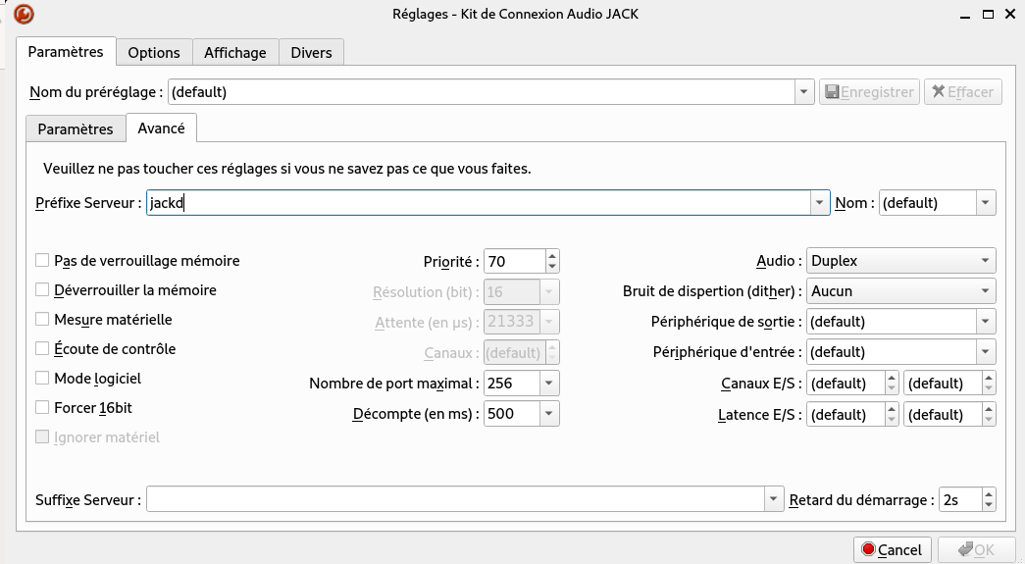The image size is (1025, 564).
Task: Open the Nom du préréglage dropdown arrow
Action: (x=804, y=92)
